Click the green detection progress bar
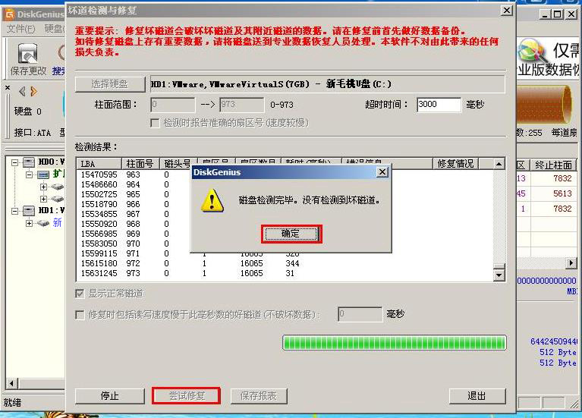The height and width of the screenshot is (418, 582). tap(394, 343)
